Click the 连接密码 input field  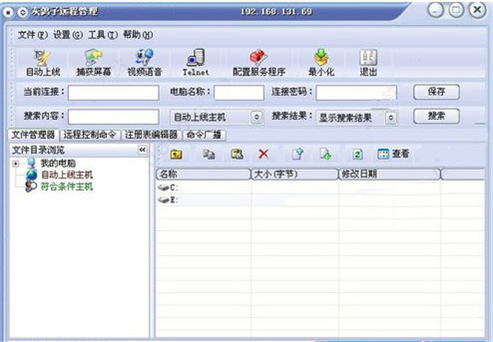357,93
